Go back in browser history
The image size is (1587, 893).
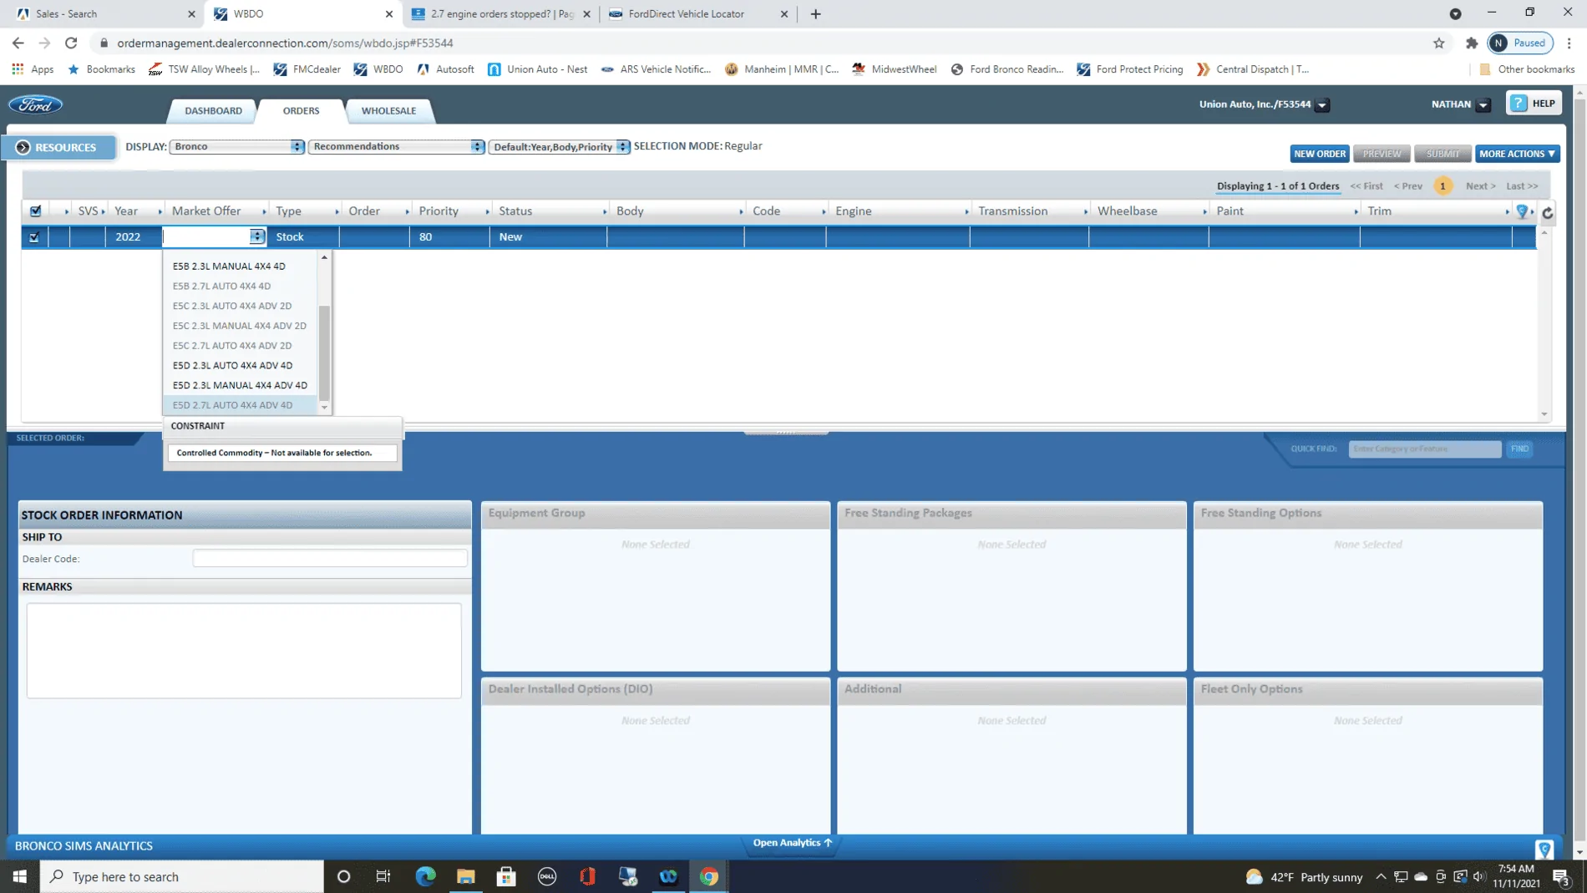[18, 43]
